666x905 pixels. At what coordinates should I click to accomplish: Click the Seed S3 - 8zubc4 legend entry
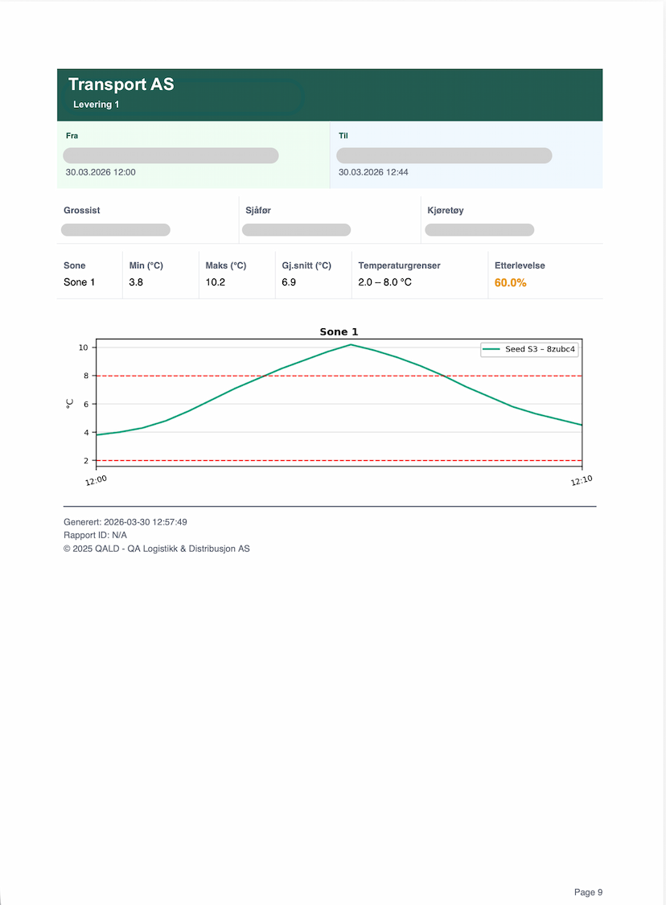click(x=529, y=349)
